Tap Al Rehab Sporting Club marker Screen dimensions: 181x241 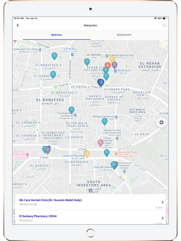(107, 56)
